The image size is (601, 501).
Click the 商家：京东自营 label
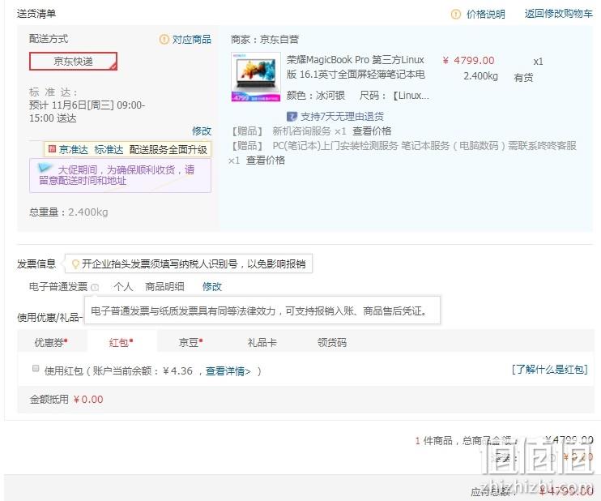(265, 39)
